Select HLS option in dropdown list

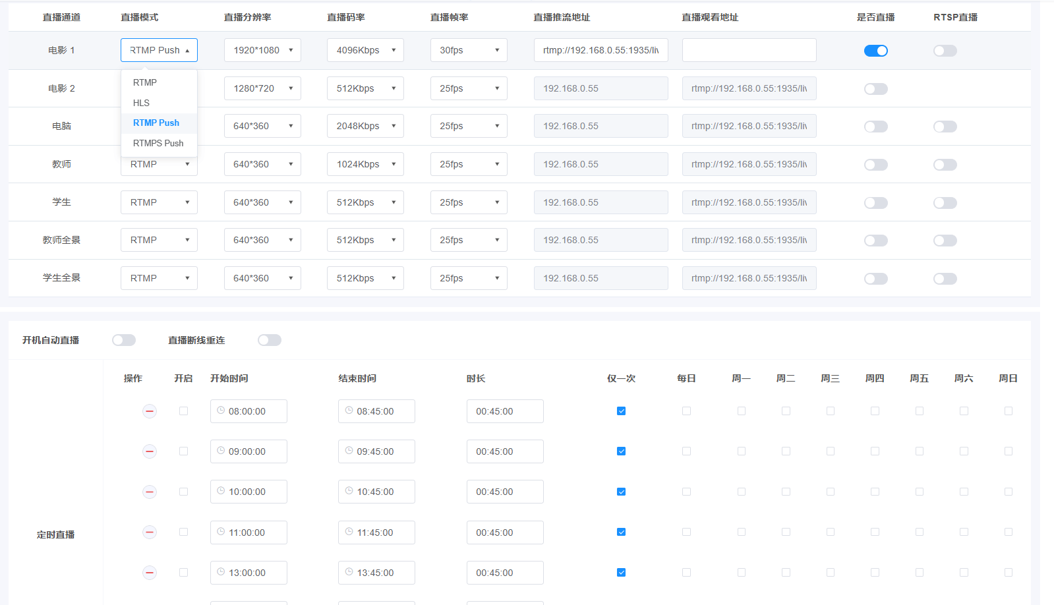pos(159,103)
